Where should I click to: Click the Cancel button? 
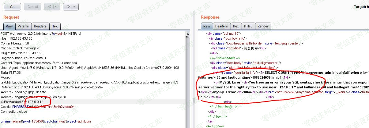click(x=33, y=6)
